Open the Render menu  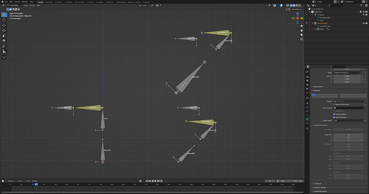[17, 2]
